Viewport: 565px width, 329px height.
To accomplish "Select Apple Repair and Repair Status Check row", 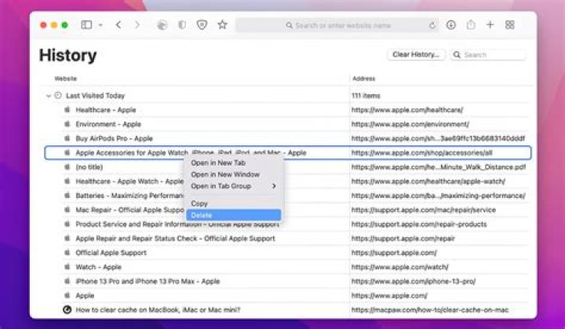I will point(287,239).
